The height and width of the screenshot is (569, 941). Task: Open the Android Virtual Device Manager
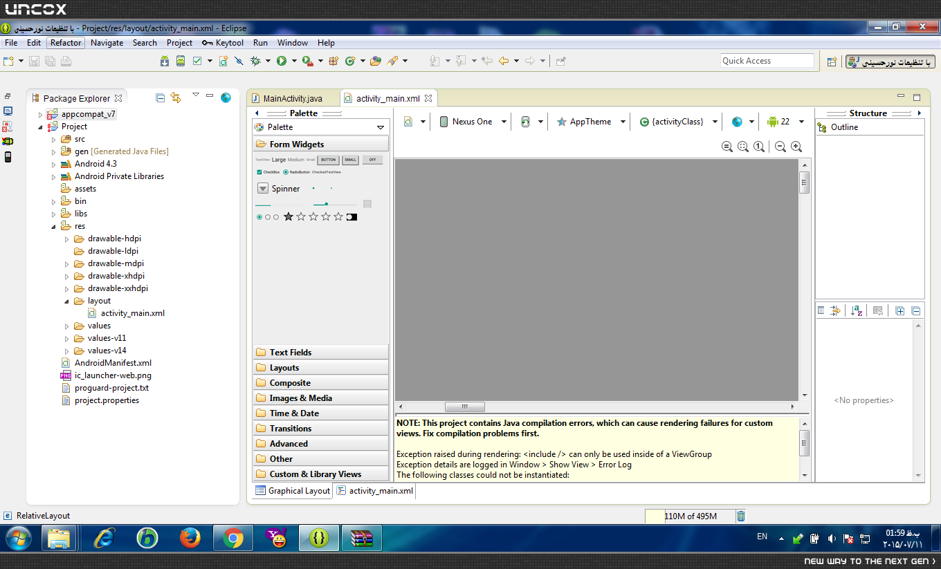click(181, 61)
